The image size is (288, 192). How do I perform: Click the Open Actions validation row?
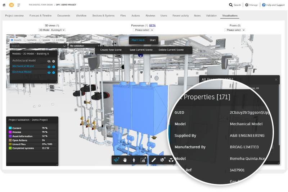coord(32,140)
